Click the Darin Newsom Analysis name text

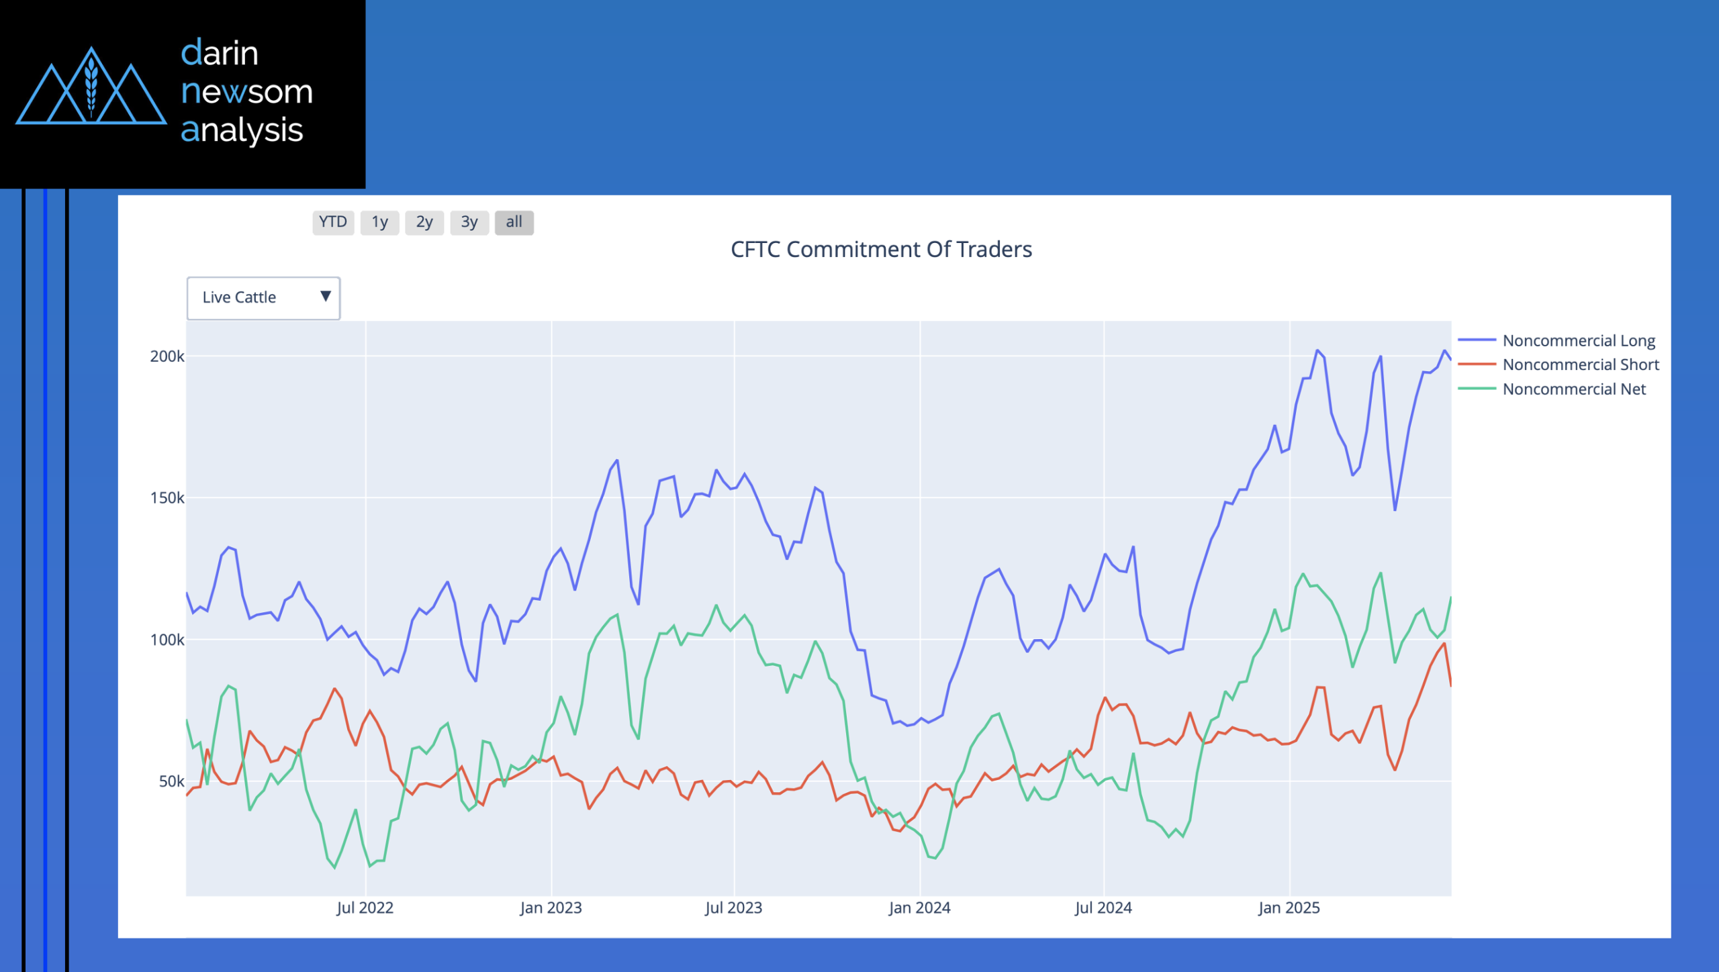tap(246, 91)
